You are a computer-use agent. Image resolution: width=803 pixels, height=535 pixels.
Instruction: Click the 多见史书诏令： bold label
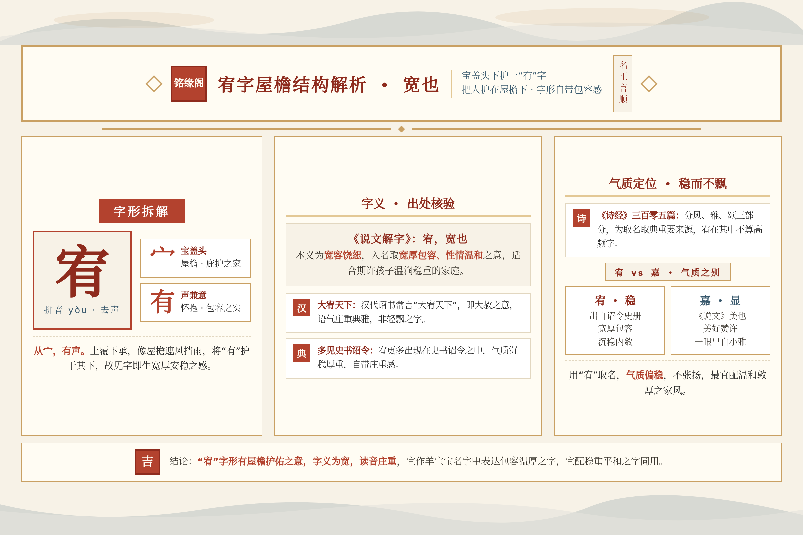pos(345,350)
